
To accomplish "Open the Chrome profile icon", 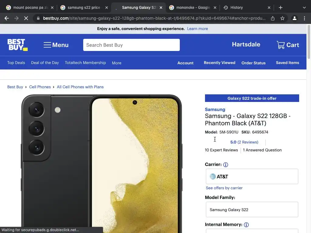I will coord(295,18).
